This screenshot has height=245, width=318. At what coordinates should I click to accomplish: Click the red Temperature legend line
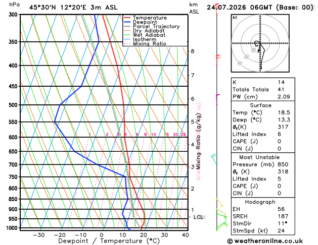coord(127,18)
